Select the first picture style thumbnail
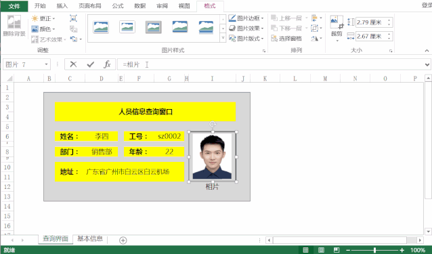Viewport: 432px width, 254px height. [101, 27]
